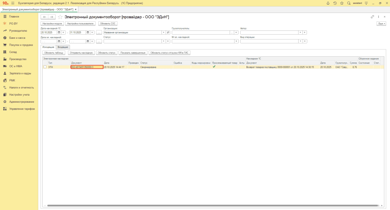Expand the Организация dropdown list

(164, 32)
